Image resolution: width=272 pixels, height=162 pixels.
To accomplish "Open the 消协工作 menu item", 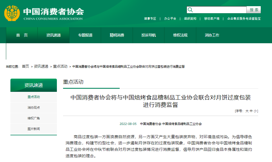I will tap(212, 35).
